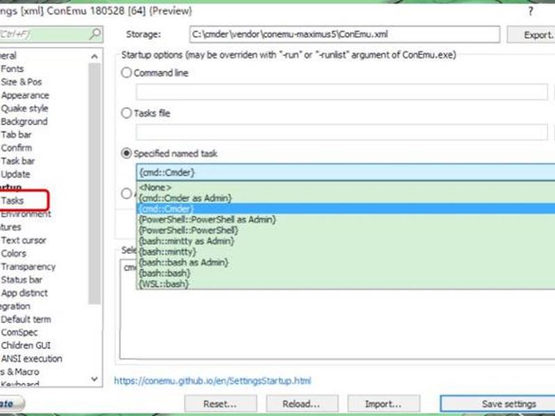Choose {PowerShell::PowerShell as Admin} task
This screenshot has height=416, width=555.
coord(345,219)
